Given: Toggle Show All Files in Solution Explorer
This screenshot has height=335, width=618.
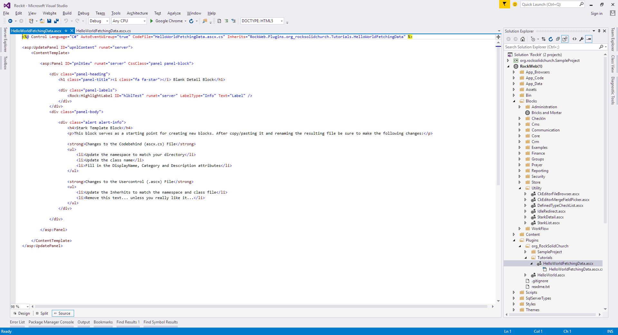Looking at the screenshot, I should pyautogui.click(x=565, y=39).
